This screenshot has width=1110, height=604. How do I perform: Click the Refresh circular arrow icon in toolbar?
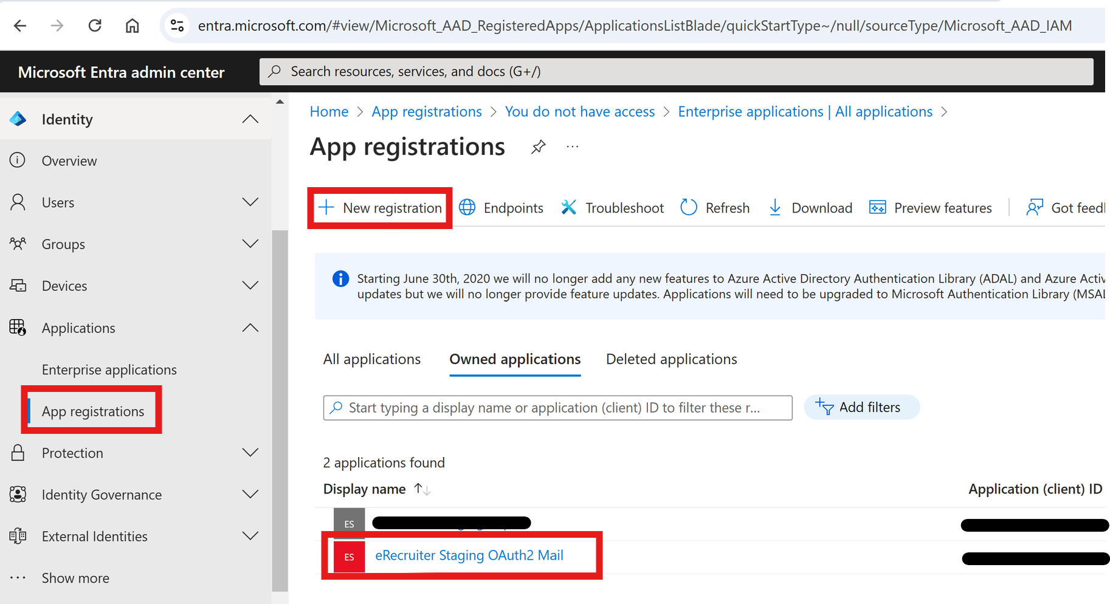point(689,208)
